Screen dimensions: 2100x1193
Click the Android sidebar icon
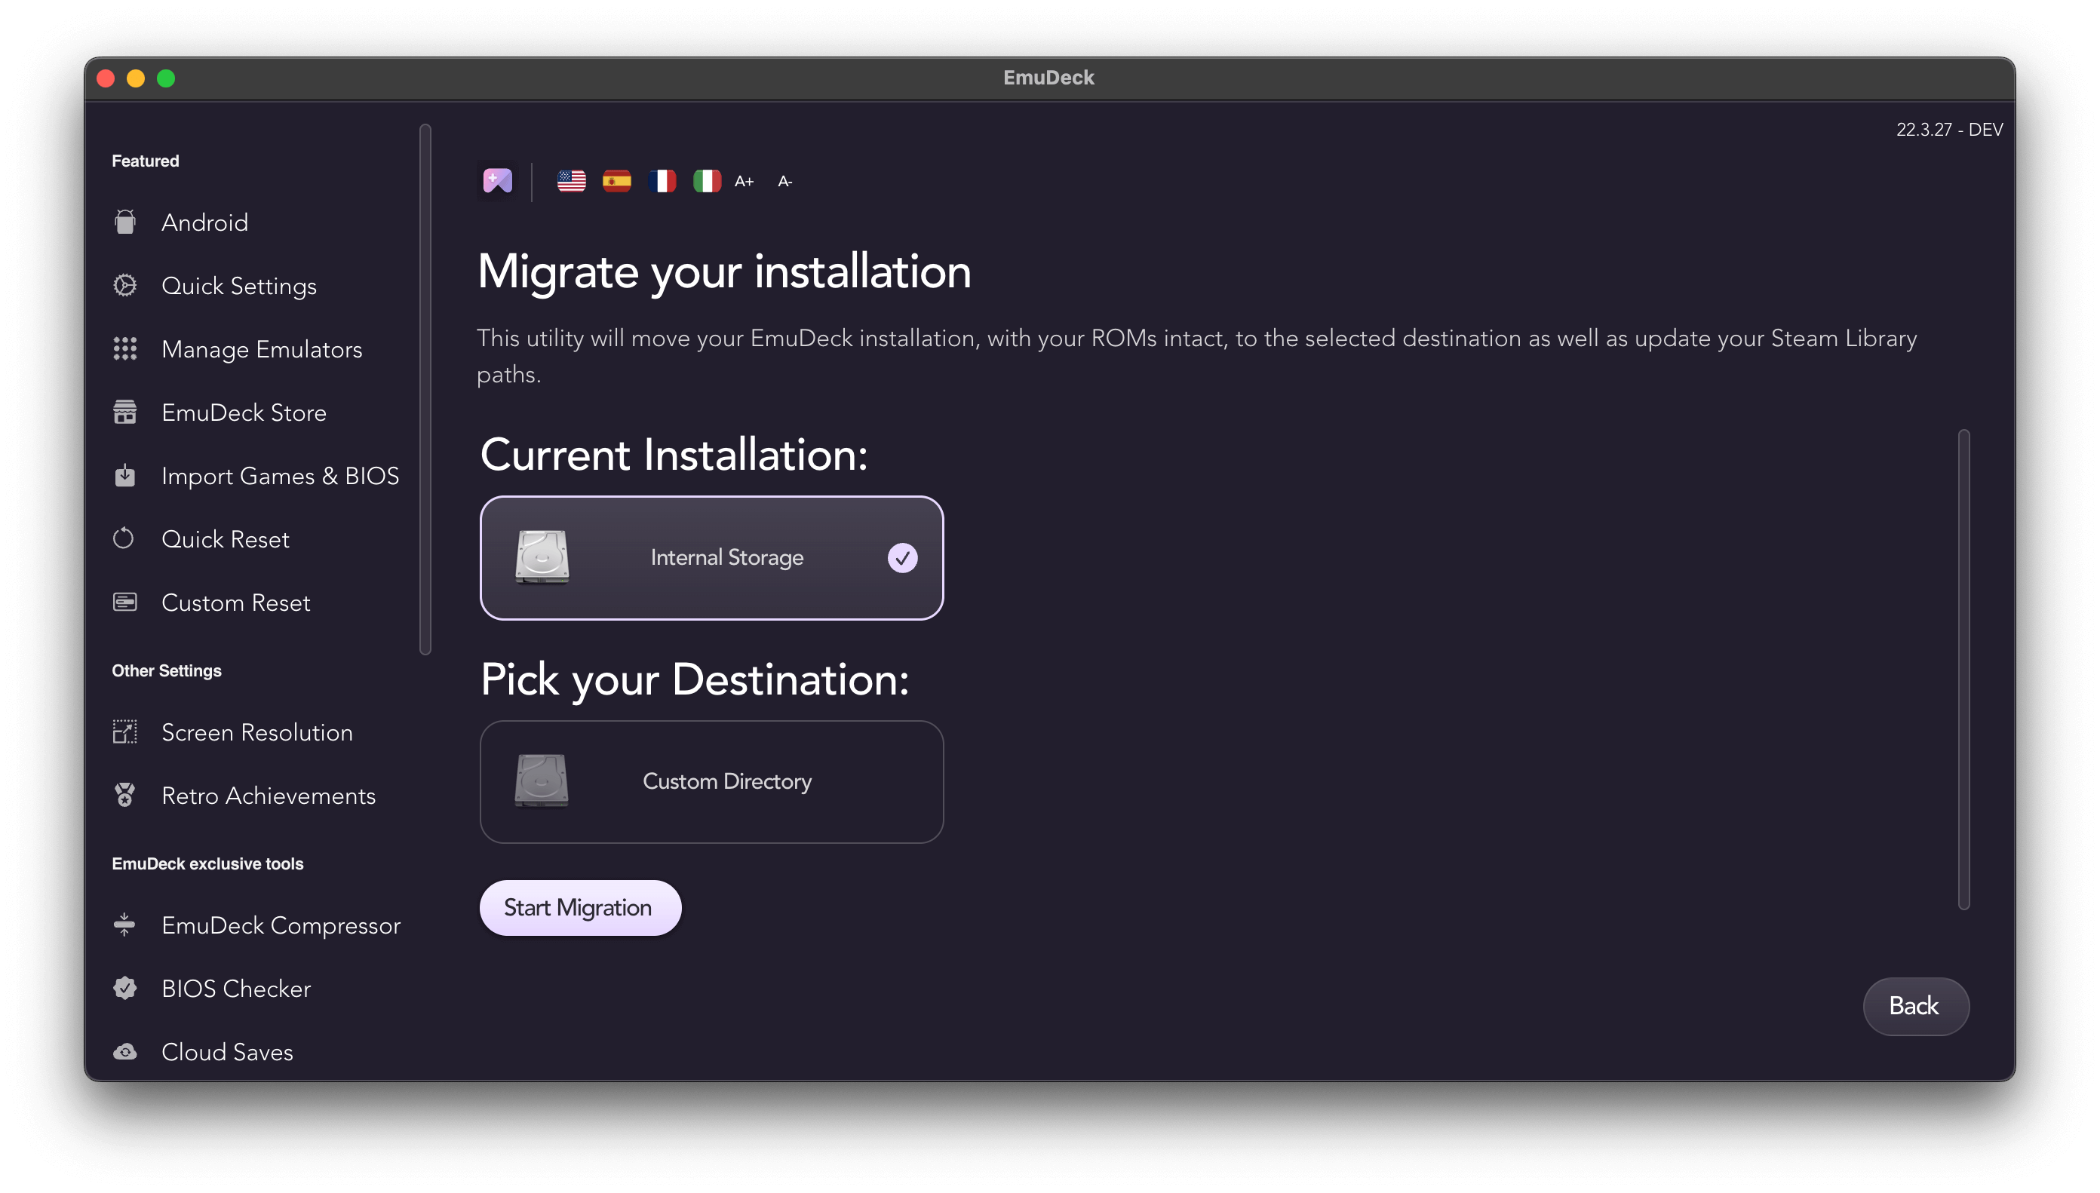(x=125, y=221)
